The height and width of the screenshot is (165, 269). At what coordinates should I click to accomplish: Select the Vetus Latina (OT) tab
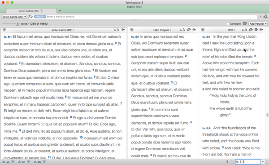pyautogui.click(x=31, y=11)
